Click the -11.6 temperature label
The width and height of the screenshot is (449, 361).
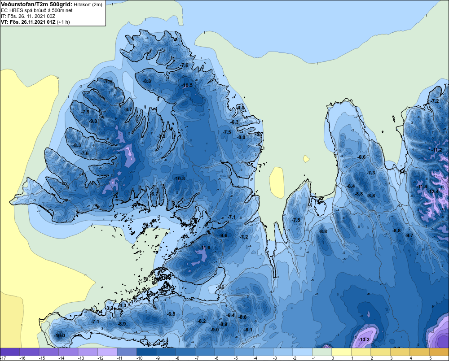tap(205, 248)
